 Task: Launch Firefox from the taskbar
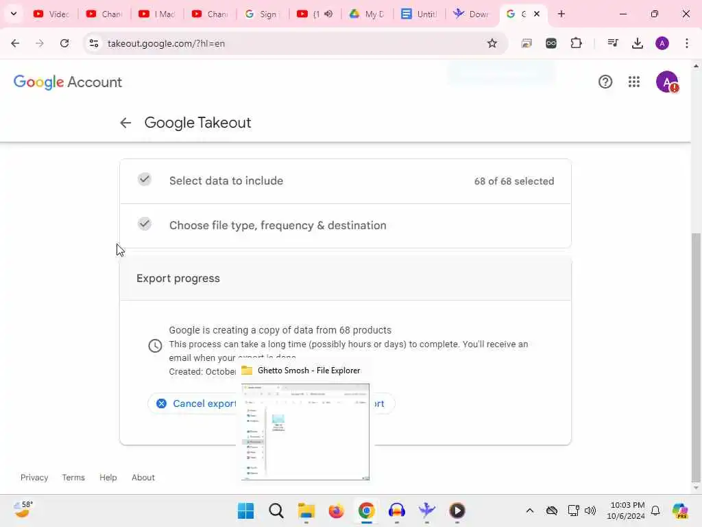click(x=336, y=511)
